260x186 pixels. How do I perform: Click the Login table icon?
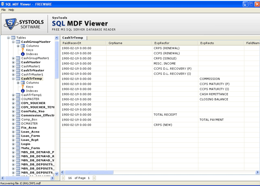coord(18,144)
